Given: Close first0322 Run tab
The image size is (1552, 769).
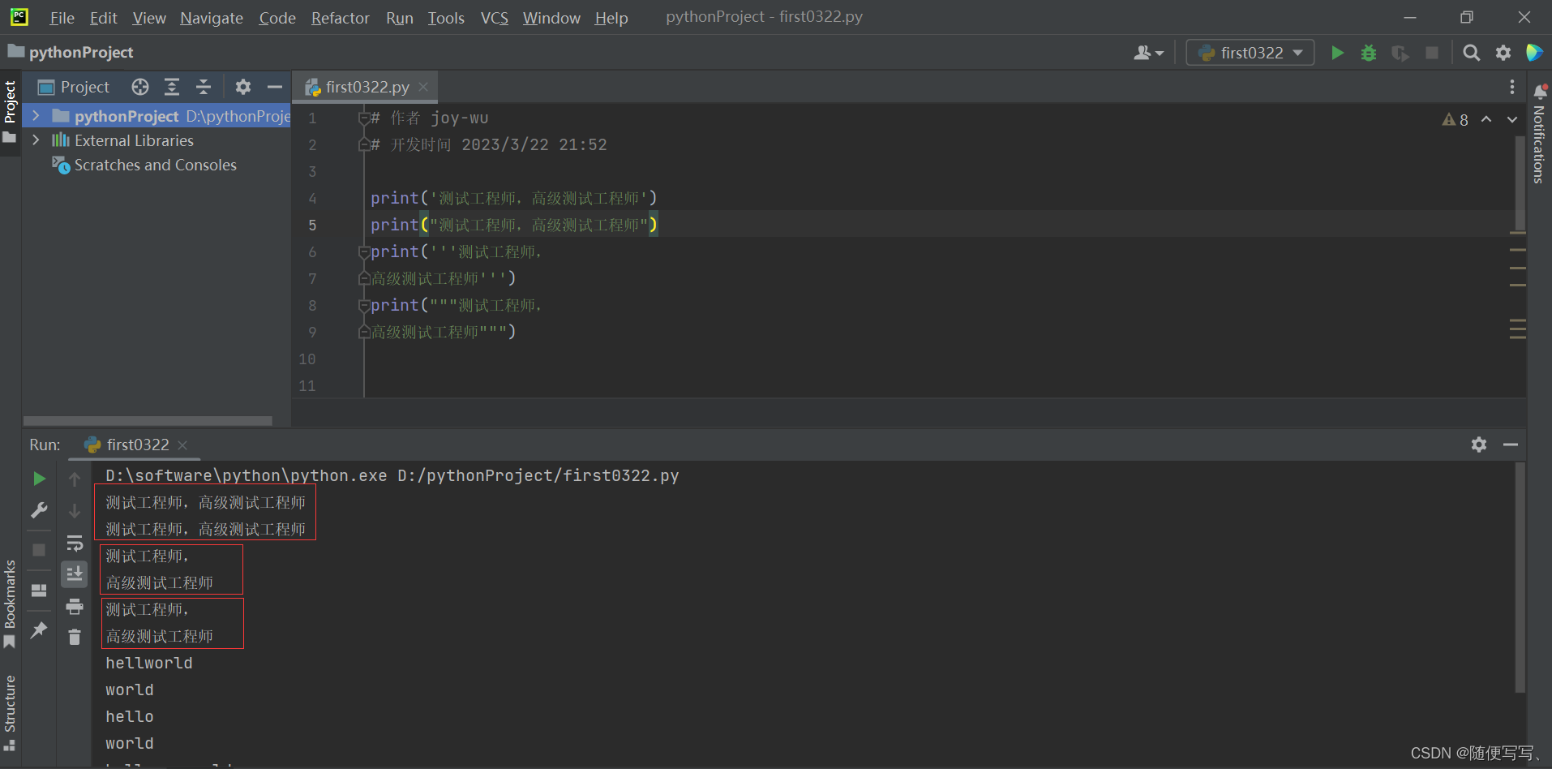Looking at the screenshot, I should [x=182, y=445].
